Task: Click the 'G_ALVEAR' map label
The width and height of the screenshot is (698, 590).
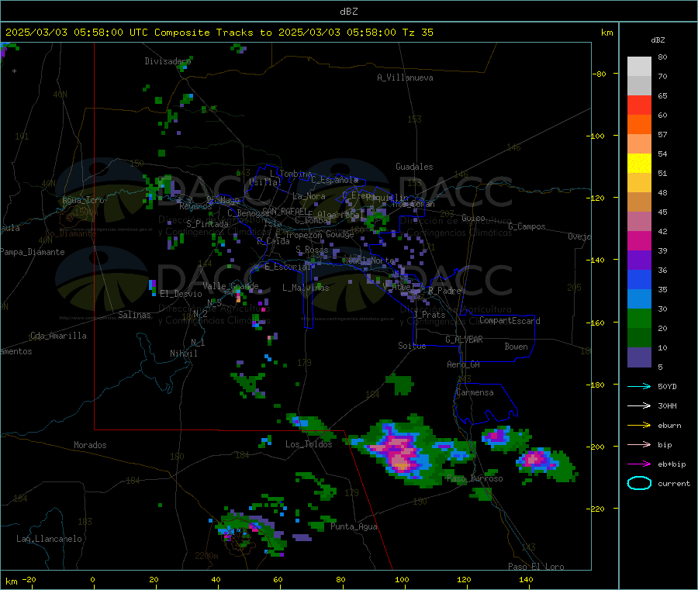Action: point(464,339)
